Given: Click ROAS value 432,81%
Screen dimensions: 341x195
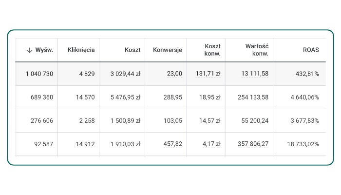Looking at the screenshot, I should pyautogui.click(x=307, y=74).
